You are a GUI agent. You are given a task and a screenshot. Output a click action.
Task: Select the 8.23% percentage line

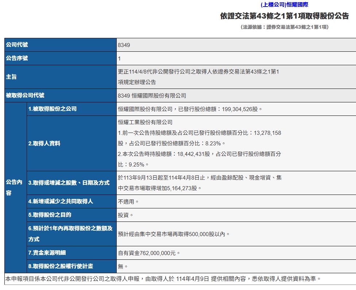click(171, 143)
